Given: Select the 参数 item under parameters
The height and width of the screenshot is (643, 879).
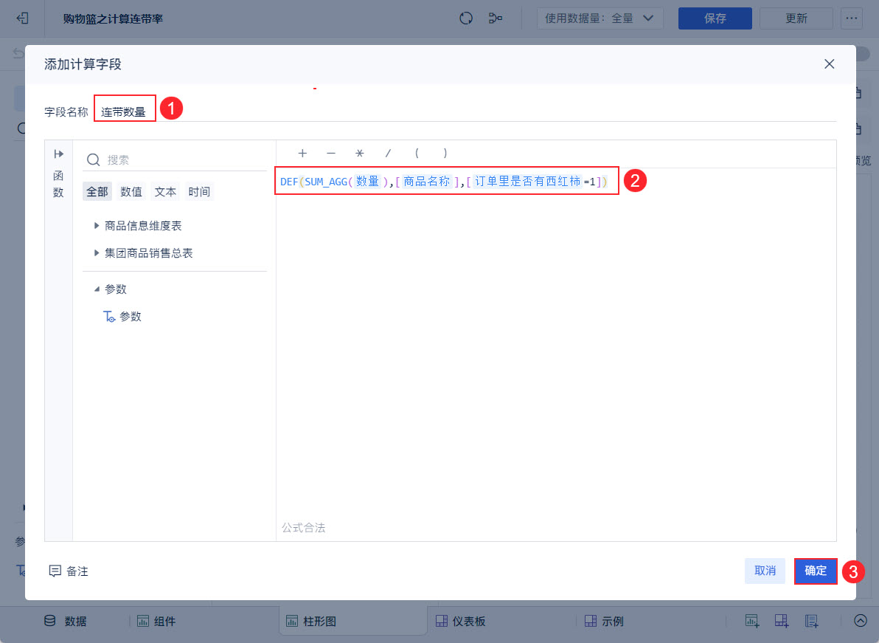Looking at the screenshot, I should pos(130,317).
